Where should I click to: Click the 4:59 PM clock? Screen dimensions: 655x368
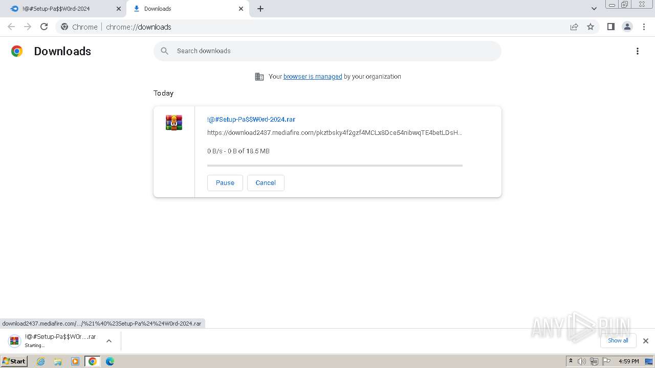[x=628, y=361]
